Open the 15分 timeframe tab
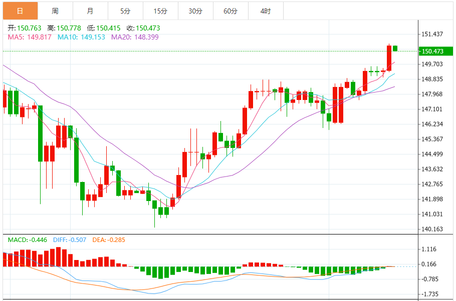456x301 pixels. (160, 11)
